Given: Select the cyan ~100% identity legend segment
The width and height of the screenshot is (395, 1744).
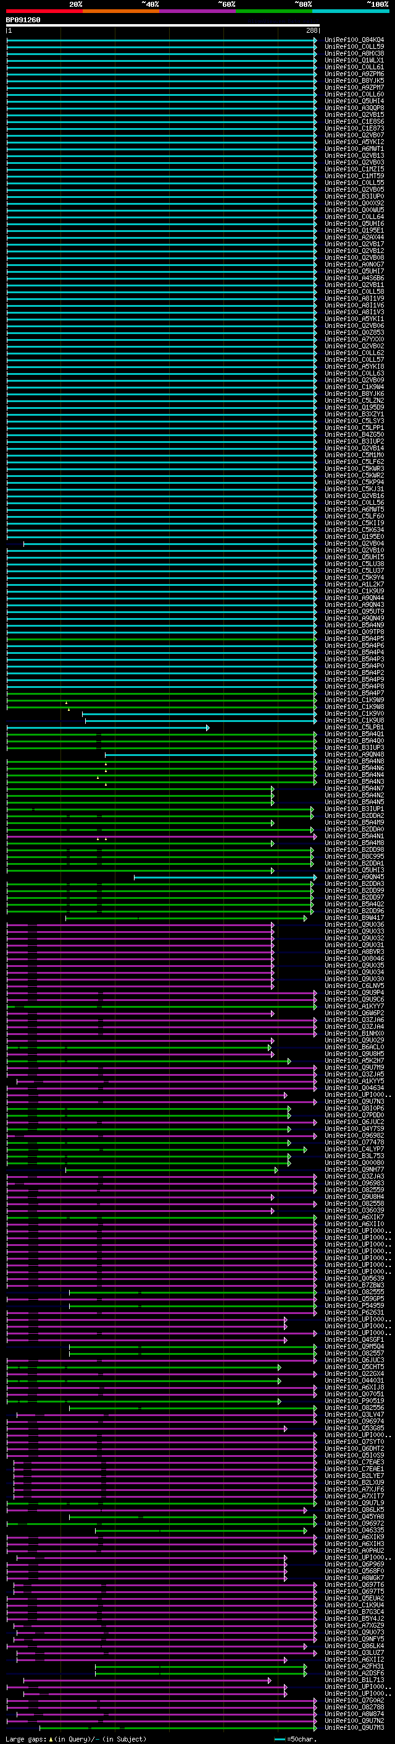Looking at the screenshot, I should [351, 11].
